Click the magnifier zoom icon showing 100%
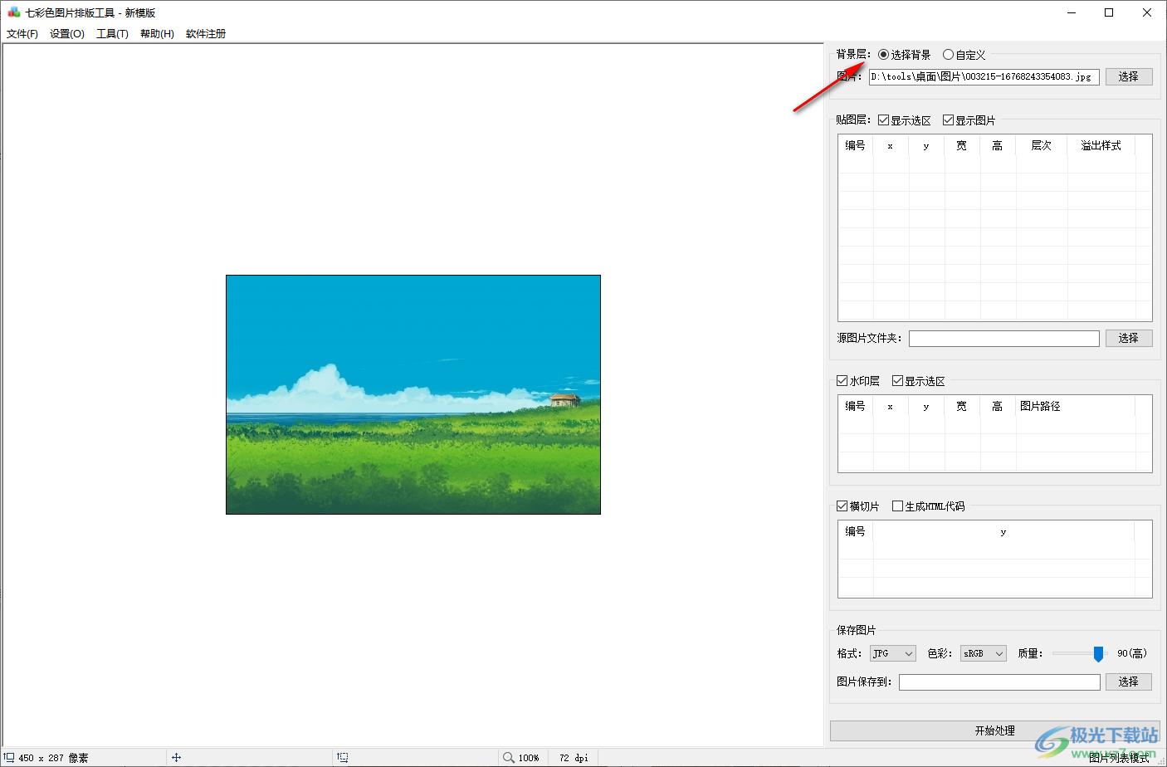Viewport: 1167px width, 767px height. pyautogui.click(x=509, y=757)
